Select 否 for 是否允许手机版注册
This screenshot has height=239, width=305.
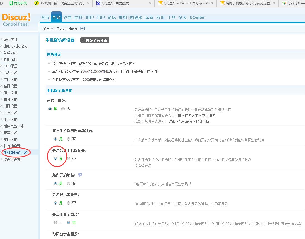coord(69,159)
